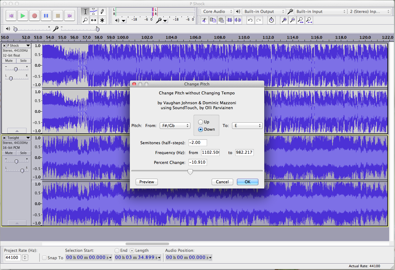
Task: Select the Multi-tool asterisk icon
Action: tap(102, 20)
